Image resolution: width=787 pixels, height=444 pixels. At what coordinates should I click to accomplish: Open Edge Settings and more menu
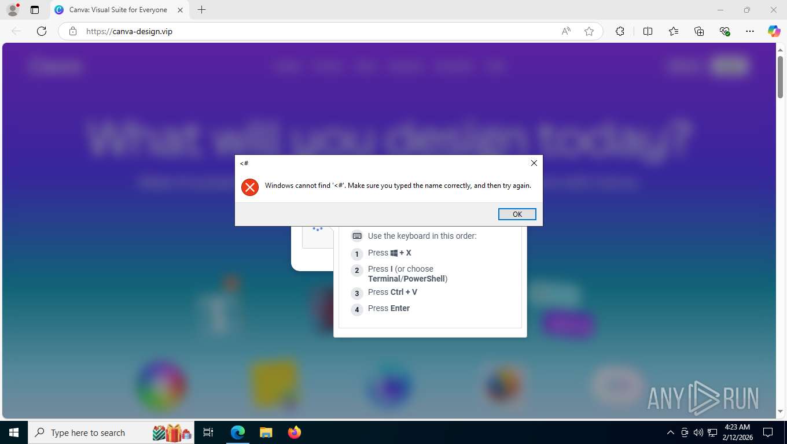point(750,31)
